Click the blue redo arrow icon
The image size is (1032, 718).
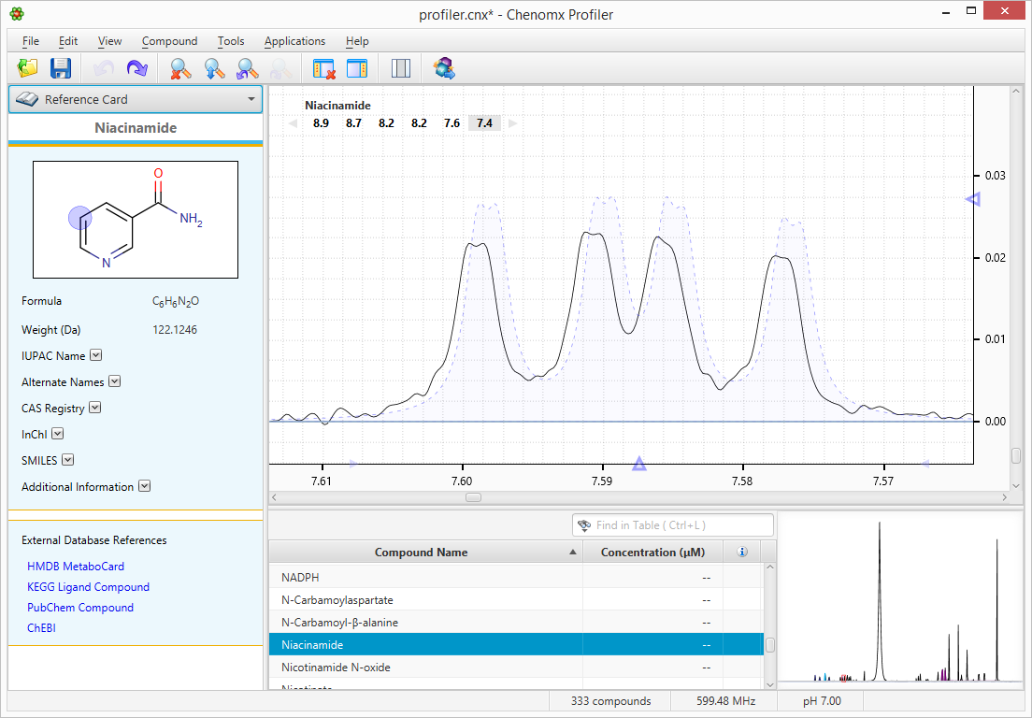(136, 68)
